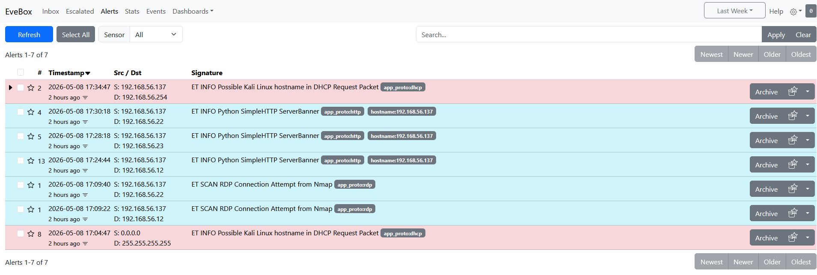Click the app_proto:http tag on the 17:24:44 alert
The width and height of the screenshot is (817, 275).
(342, 160)
